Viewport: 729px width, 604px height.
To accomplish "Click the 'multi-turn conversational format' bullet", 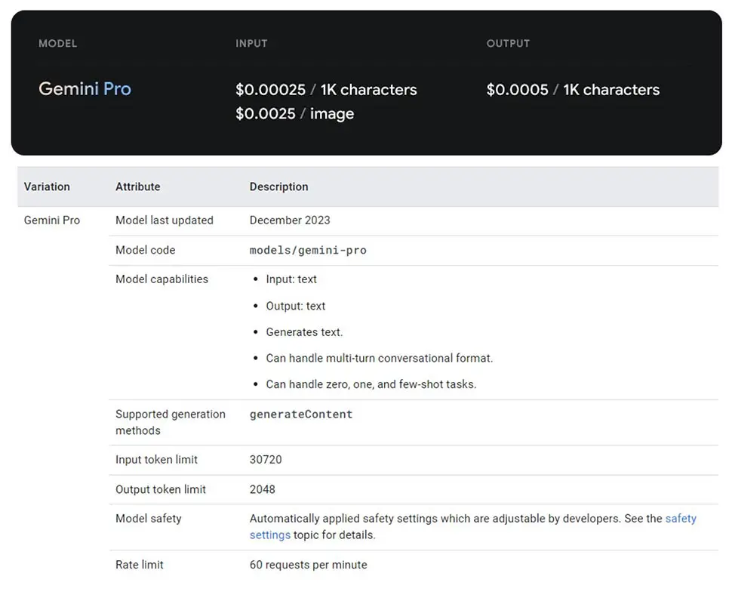I will (379, 358).
